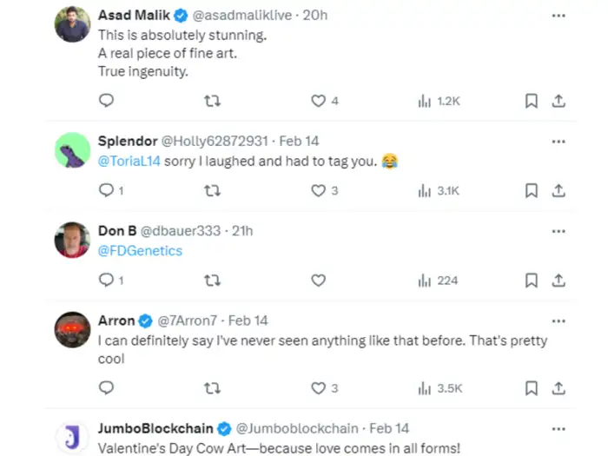The image size is (608, 456).
Task: Open Asad Malik's profile picture
Action: 72,25
